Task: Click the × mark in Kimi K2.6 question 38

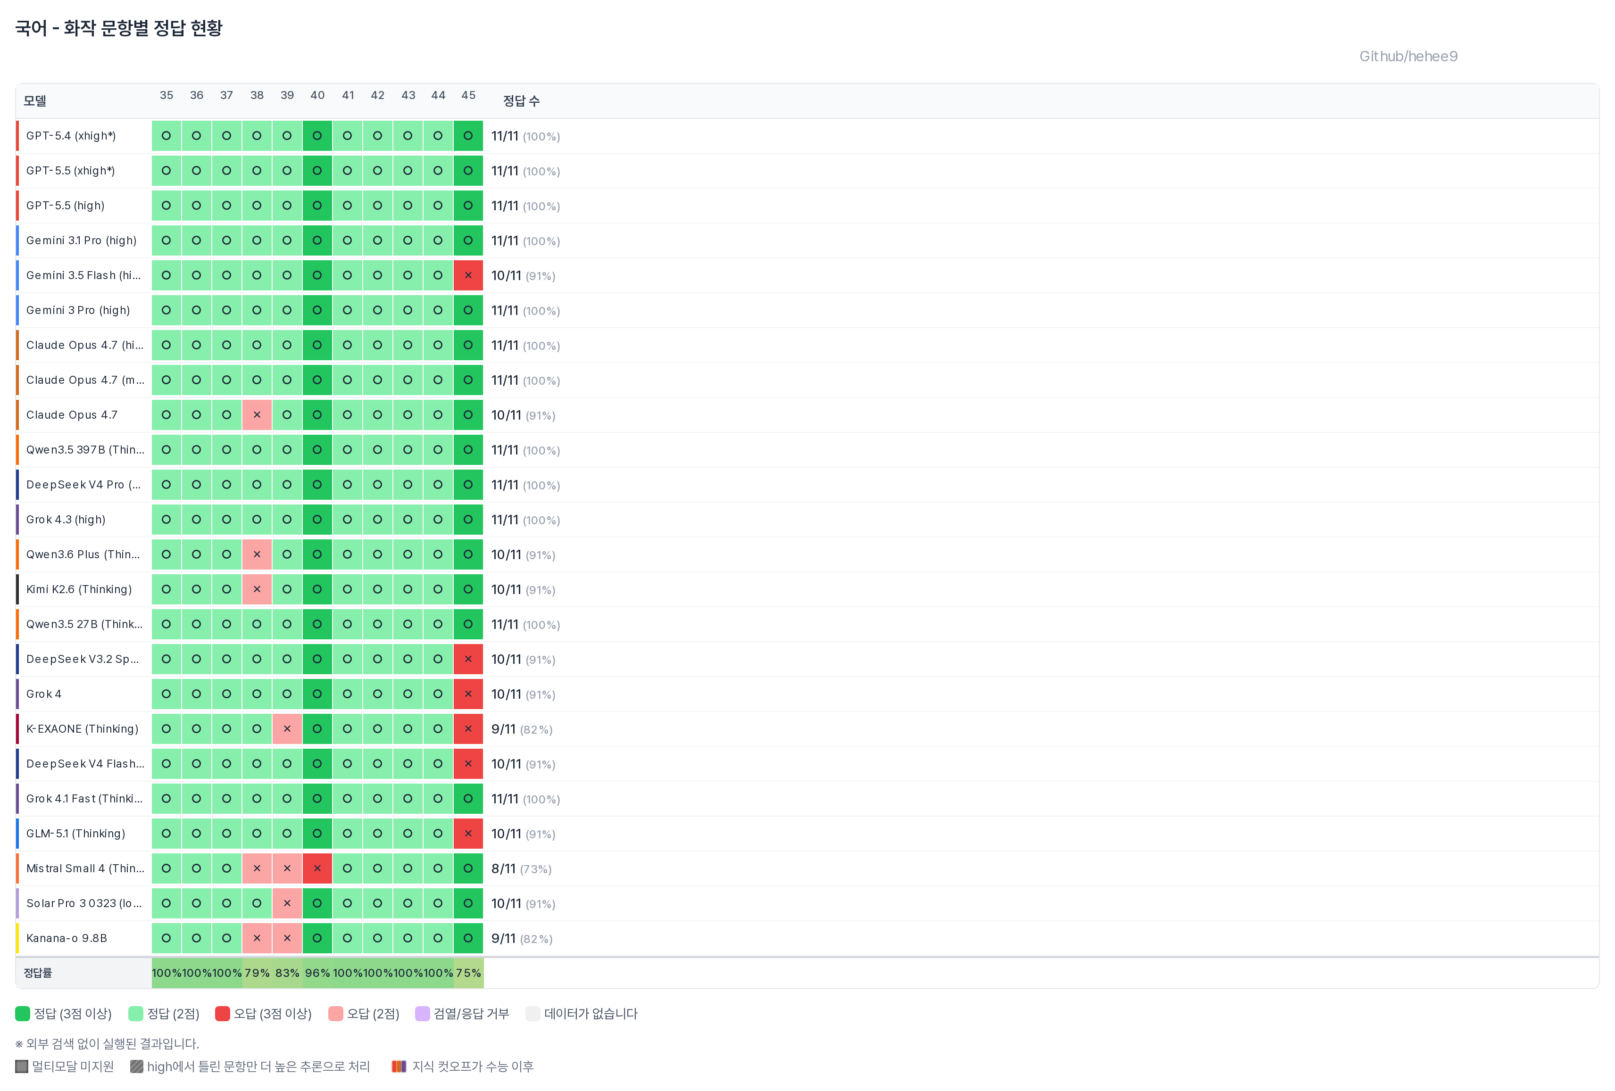Action: tap(257, 590)
